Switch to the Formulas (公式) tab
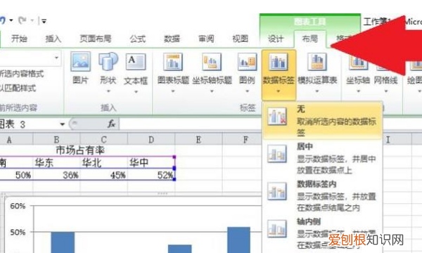422x253 pixels. (138, 39)
